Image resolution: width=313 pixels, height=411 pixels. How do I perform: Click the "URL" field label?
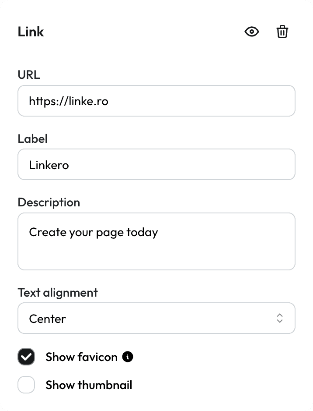click(29, 75)
